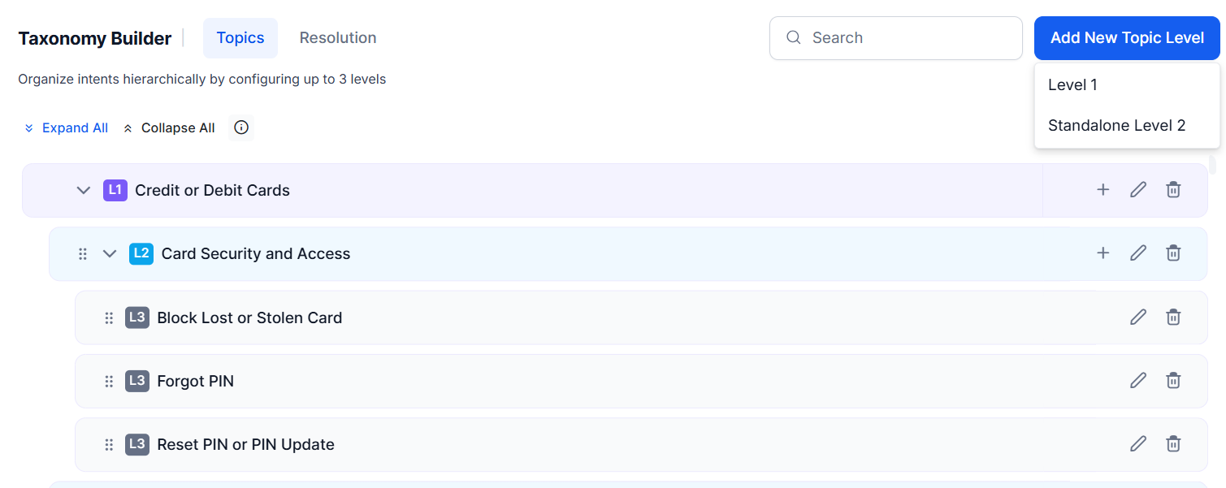Image resolution: width=1226 pixels, height=488 pixels.
Task: Open the Add New Topic Level dropdown
Action: click(x=1126, y=38)
